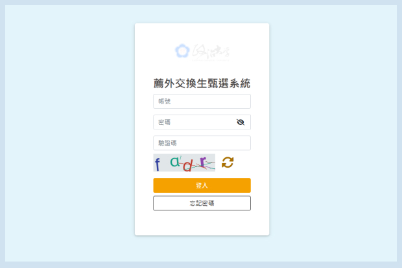402x268 pixels.
Task: Click the 薦外交換生甄選系統 heading
Action: [x=202, y=84]
